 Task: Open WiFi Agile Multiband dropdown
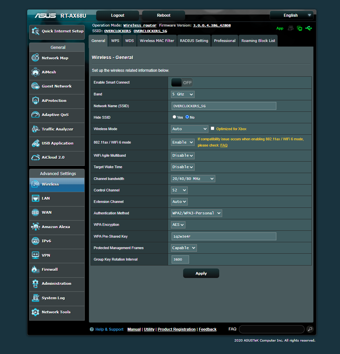point(183,156)
